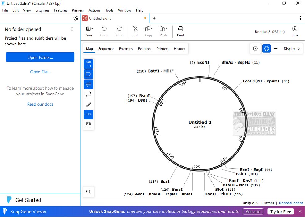The image size is (305, 217).
Task: Click the Open Folder... button
Action: pyautogui.click(x=40, y=57)
